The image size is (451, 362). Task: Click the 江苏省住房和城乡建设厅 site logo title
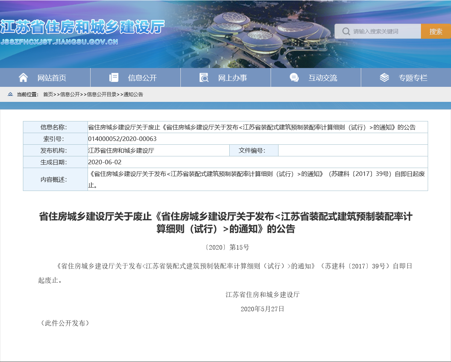coord(82,27)
